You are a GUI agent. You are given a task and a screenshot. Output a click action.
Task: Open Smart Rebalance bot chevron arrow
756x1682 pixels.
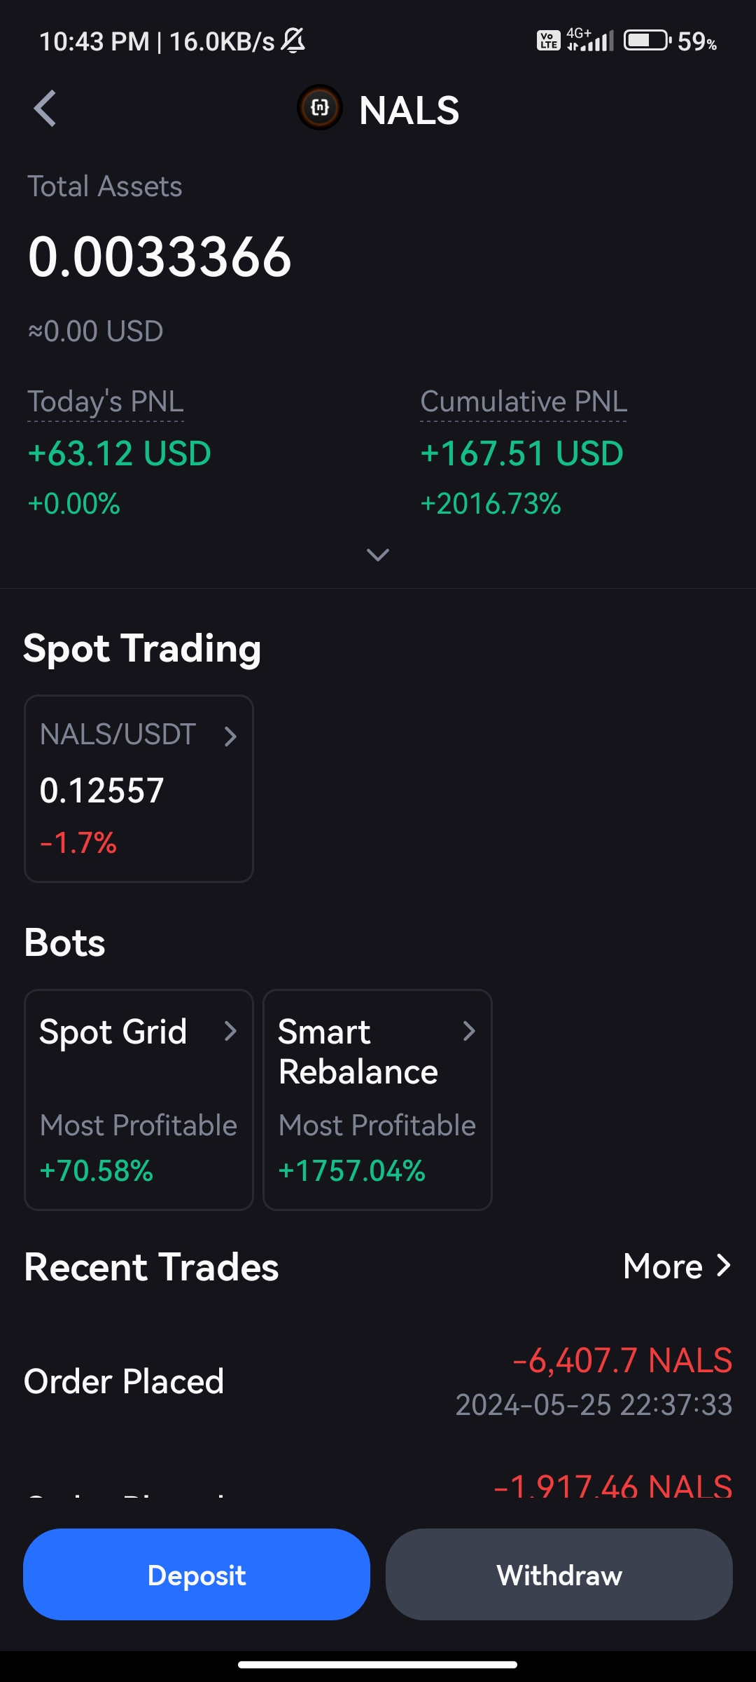(469, 1031)
